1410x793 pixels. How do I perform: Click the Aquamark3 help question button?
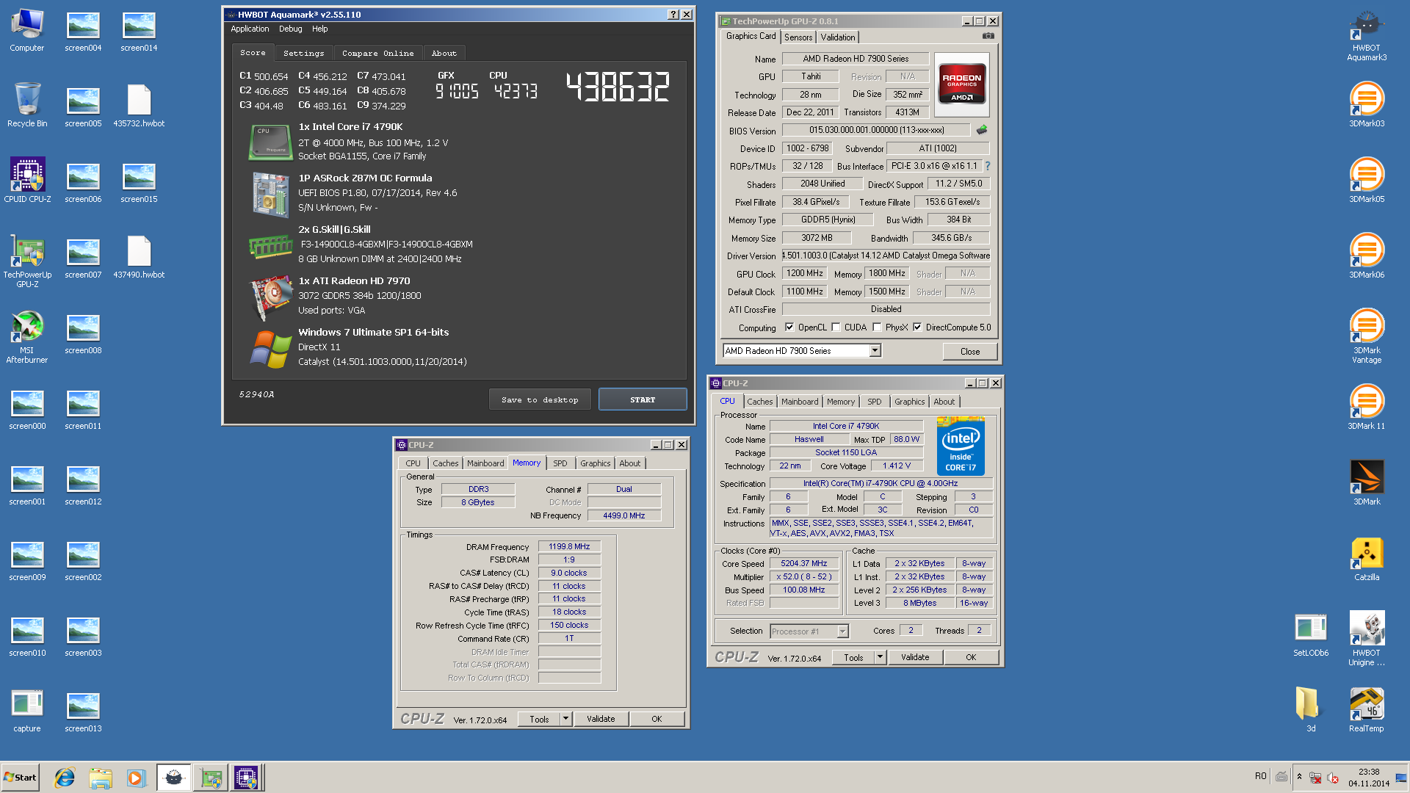673,15
